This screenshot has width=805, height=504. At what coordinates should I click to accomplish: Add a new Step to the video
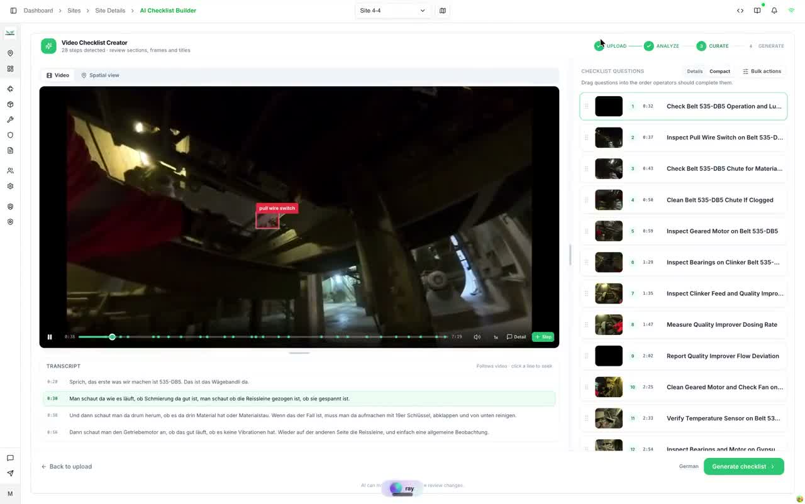pos(543,337)
